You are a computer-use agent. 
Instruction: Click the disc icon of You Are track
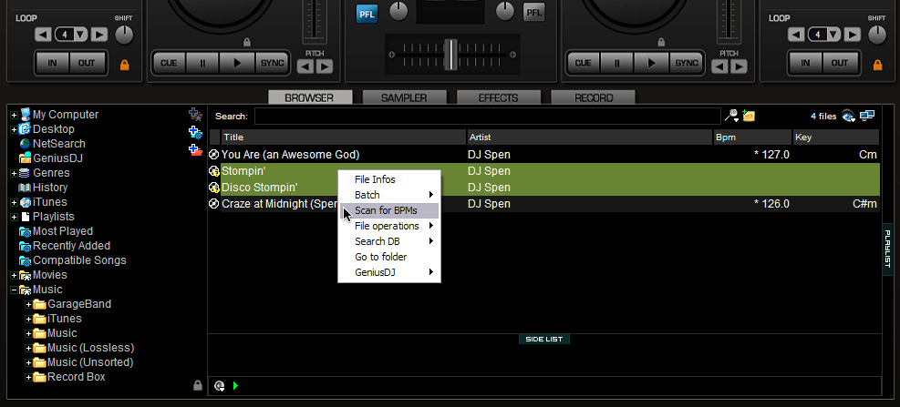214,154
